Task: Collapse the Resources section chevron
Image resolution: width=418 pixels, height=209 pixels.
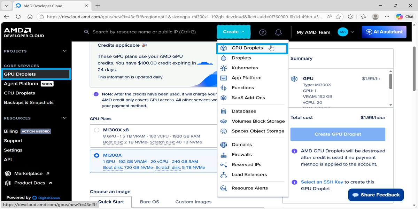Action: [x=64, y=118]
